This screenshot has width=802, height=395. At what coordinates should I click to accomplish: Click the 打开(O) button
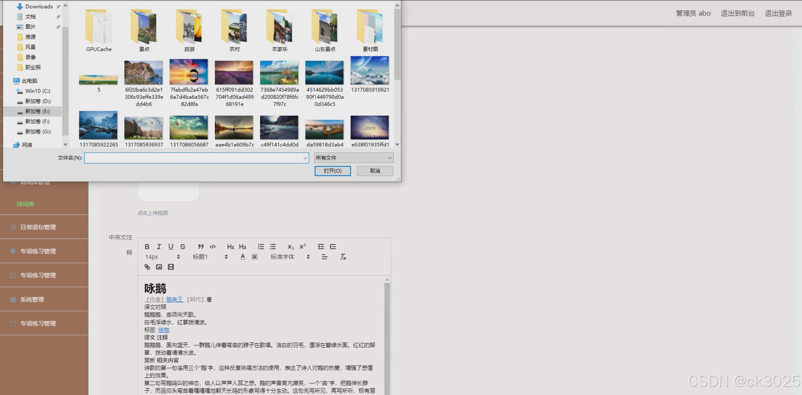[x=332, y=171]
